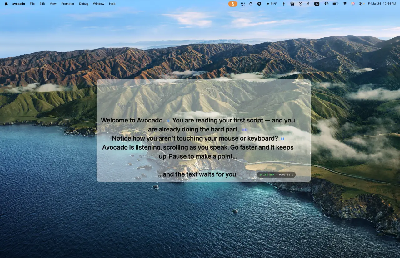
Task: Click the line 'are already doing the hard part.'
Action: point(193,129)
